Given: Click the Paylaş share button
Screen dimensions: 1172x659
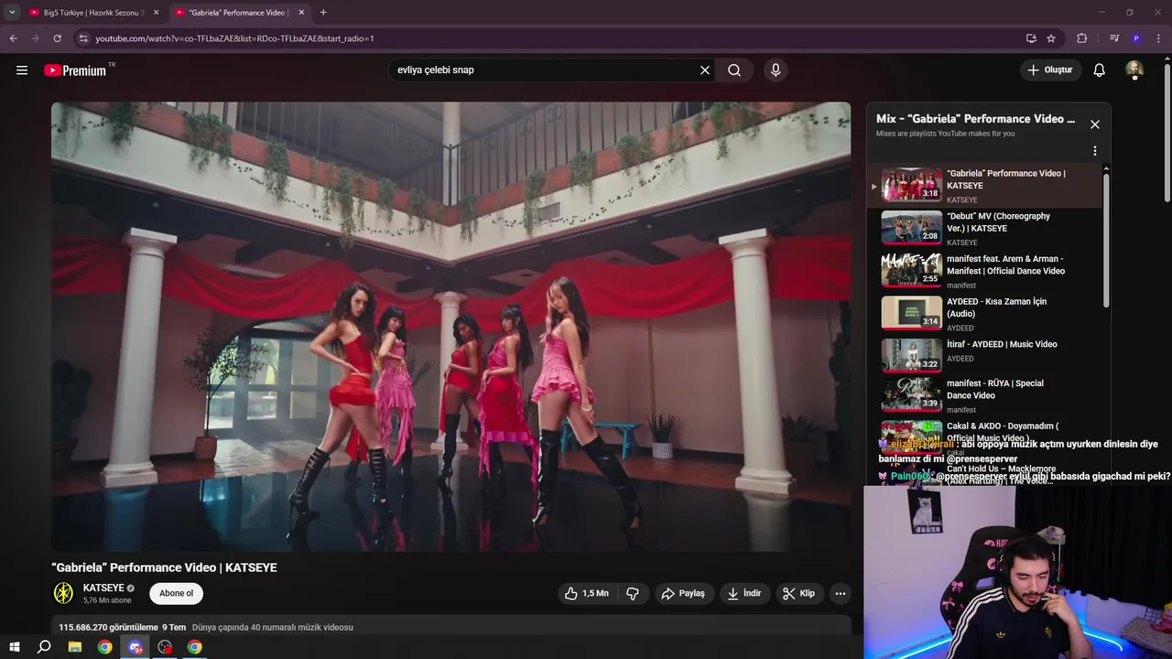Looking at the screenshot, I should tap(683, 593).
